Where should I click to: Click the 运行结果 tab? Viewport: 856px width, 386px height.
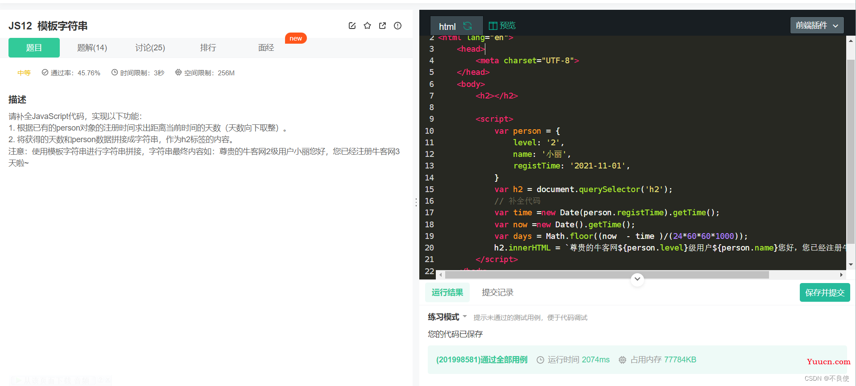point(447,292)
